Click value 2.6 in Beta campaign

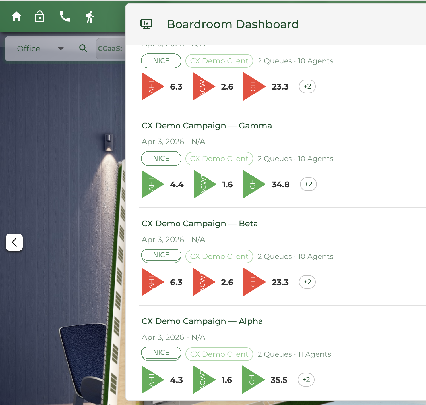[227, 282]
